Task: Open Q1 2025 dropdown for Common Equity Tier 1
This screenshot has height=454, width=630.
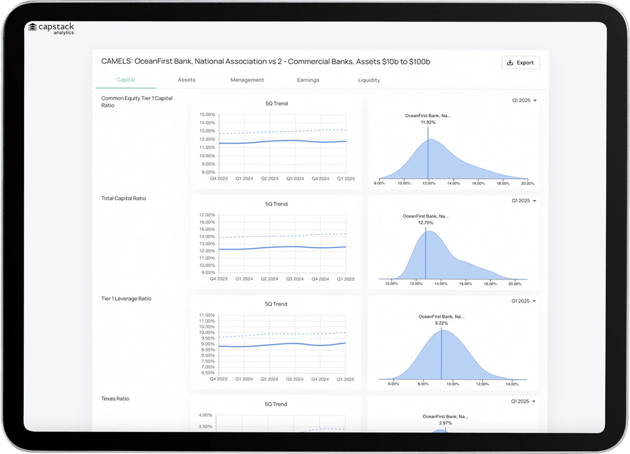Action: 524,100
